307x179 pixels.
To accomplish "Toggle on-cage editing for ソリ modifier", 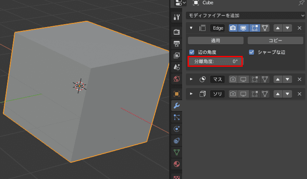I will [x=265, y=94].
